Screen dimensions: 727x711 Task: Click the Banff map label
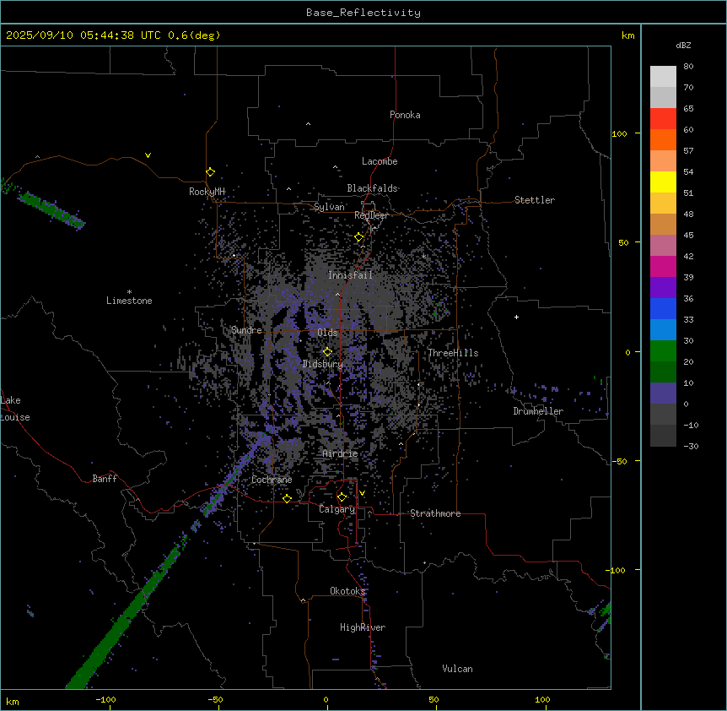(x=105, y=479)
